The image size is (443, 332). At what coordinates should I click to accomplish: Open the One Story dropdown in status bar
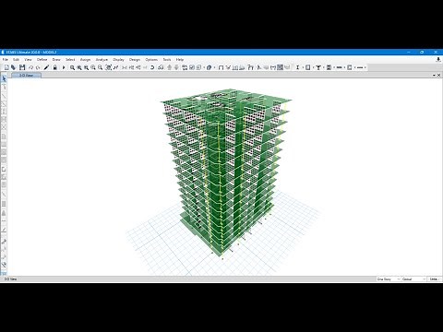tap(389, 279)
